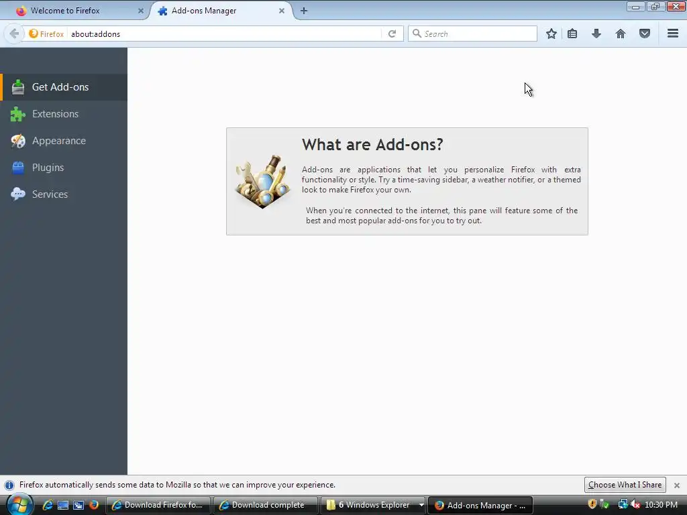
Task: Show bookmarks list icon
Action: point(572,34)
